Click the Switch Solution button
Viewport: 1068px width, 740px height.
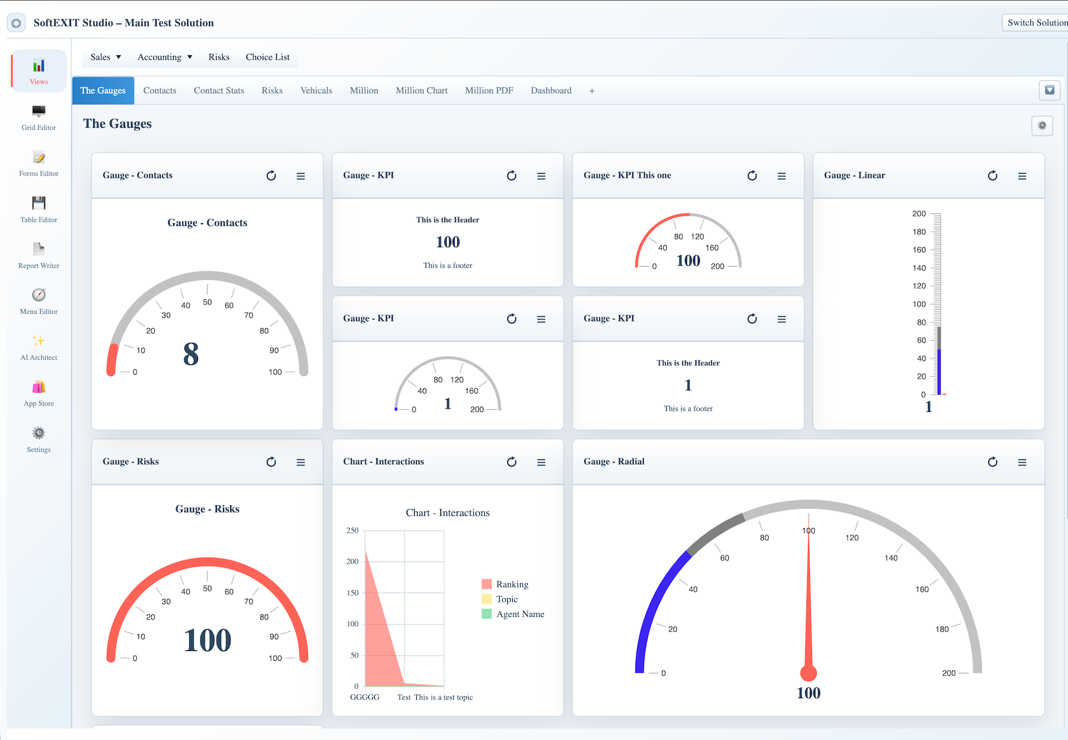[1036, 22]
